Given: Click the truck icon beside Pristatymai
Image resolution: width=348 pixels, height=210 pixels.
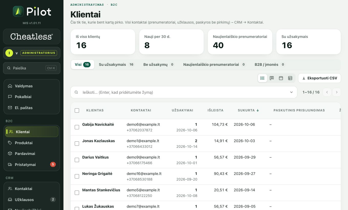Looking at the screenshot, I should coord(10,165).
